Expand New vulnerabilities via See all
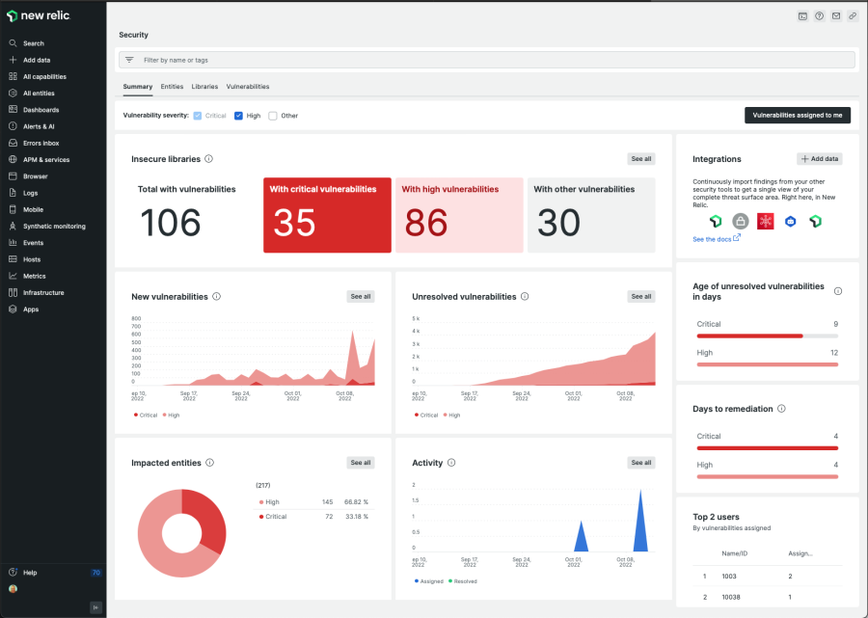 pos(361,297)
